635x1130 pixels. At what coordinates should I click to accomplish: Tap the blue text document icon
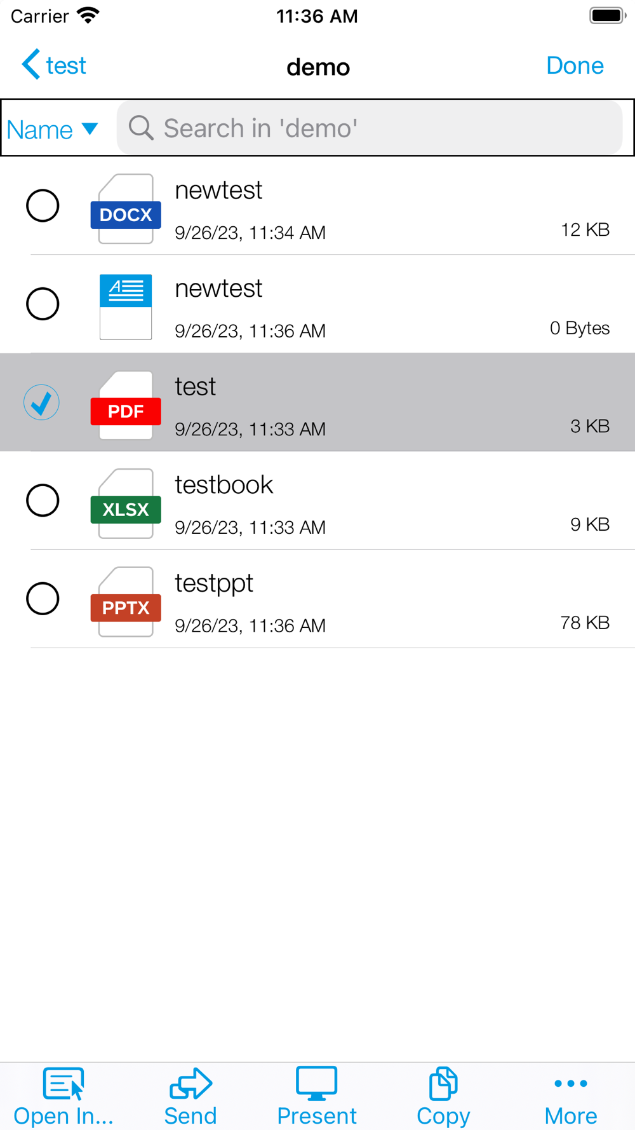pyautogui.click(x=126, y=307)
